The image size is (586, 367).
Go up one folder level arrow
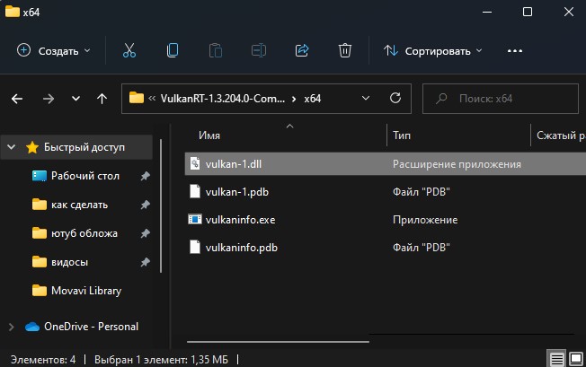pyautogui.click(x=102, y=99)
